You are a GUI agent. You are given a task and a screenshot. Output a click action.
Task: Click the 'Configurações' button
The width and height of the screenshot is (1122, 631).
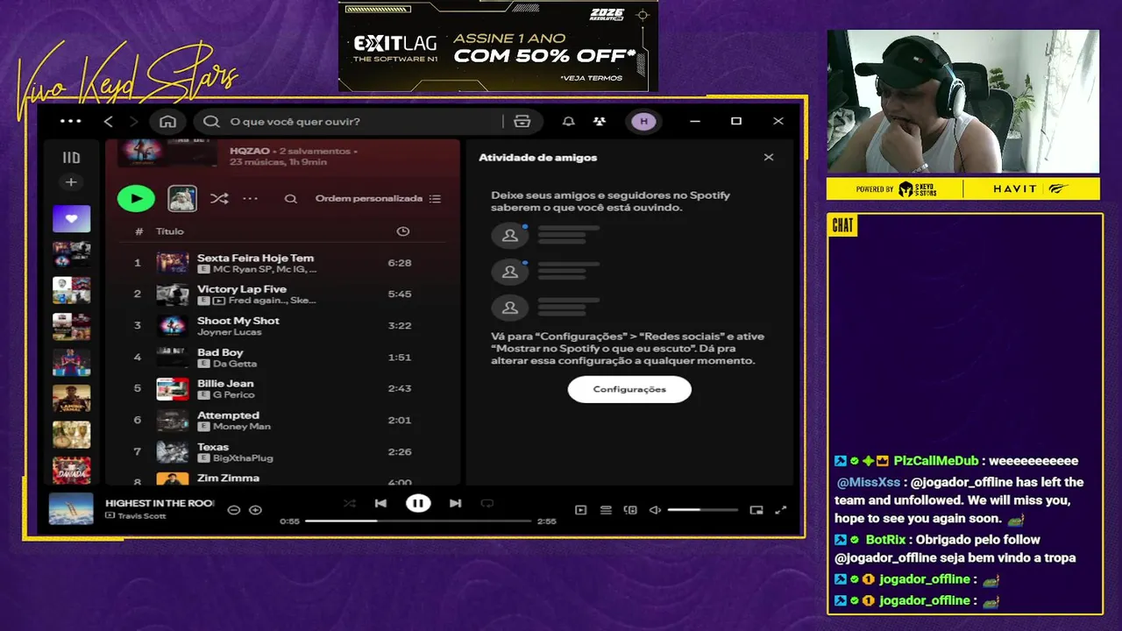(x=629, y=389)
